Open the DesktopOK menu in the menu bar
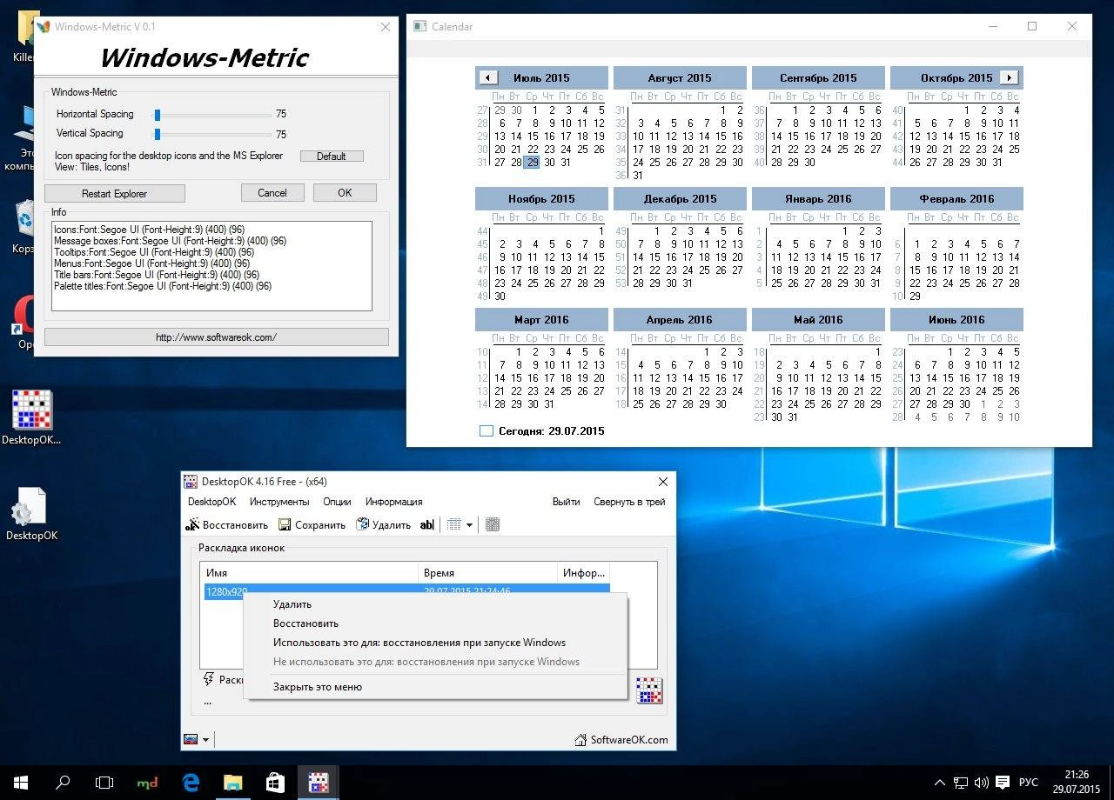 click(211, 502)
